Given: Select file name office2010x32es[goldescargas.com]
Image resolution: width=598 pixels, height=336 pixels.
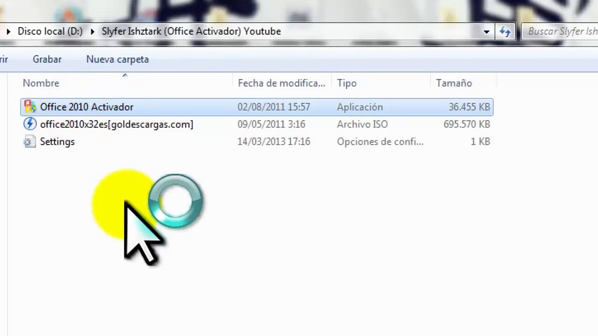Looking at the screenshot, I should 117,124.
